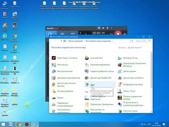Open Диспетчер Realtek HD
This screenshot has width=169, height=127.
click(98, 78)
